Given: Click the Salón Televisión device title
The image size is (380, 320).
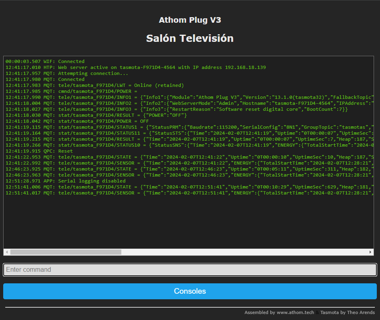Looking at the screenshot, I should (190, 38).
